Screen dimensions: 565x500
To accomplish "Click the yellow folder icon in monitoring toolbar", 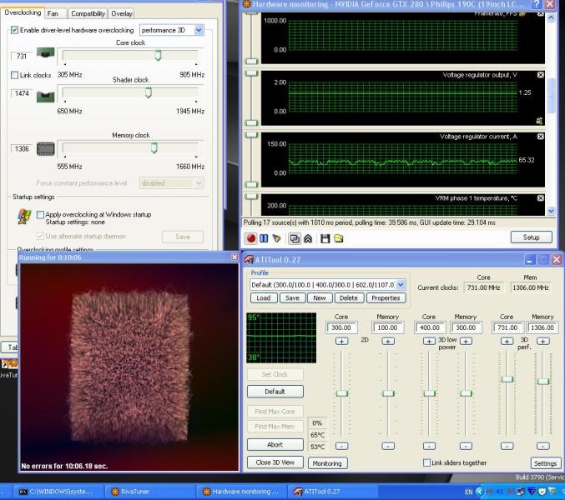I will (x=338, y=238).
